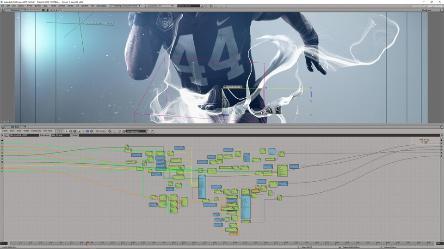Click the timeline end frame field 500
This screenshot has width=444, height=249.
(x=439, y=243)
